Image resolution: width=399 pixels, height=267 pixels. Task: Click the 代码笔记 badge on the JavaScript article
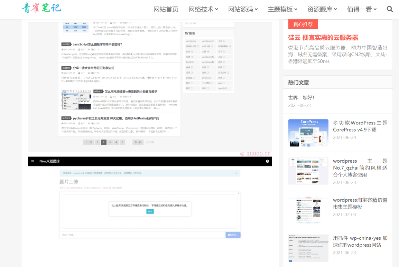66,44
